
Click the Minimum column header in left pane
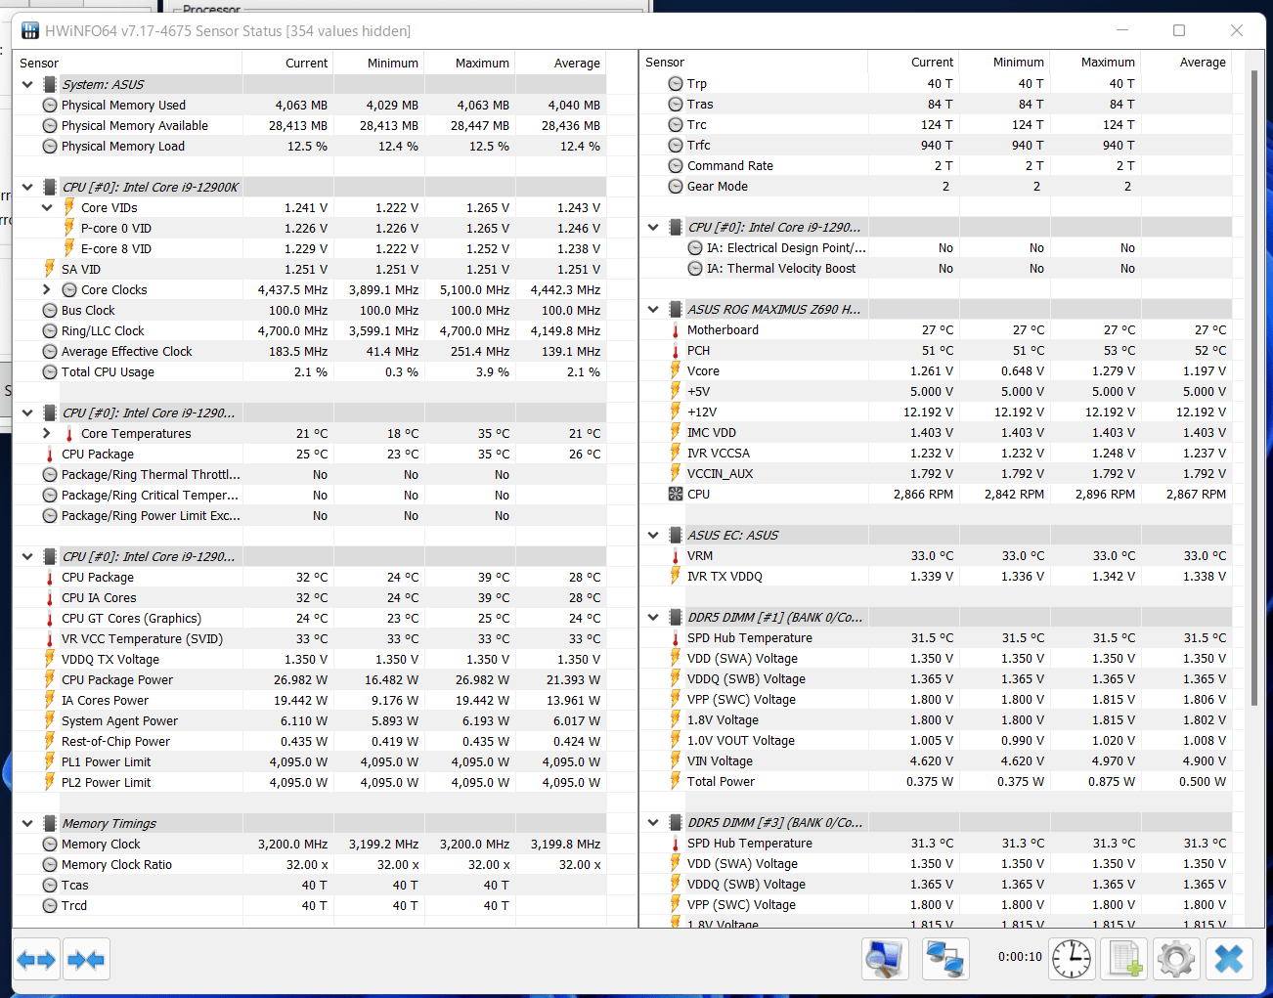(378, 63)
